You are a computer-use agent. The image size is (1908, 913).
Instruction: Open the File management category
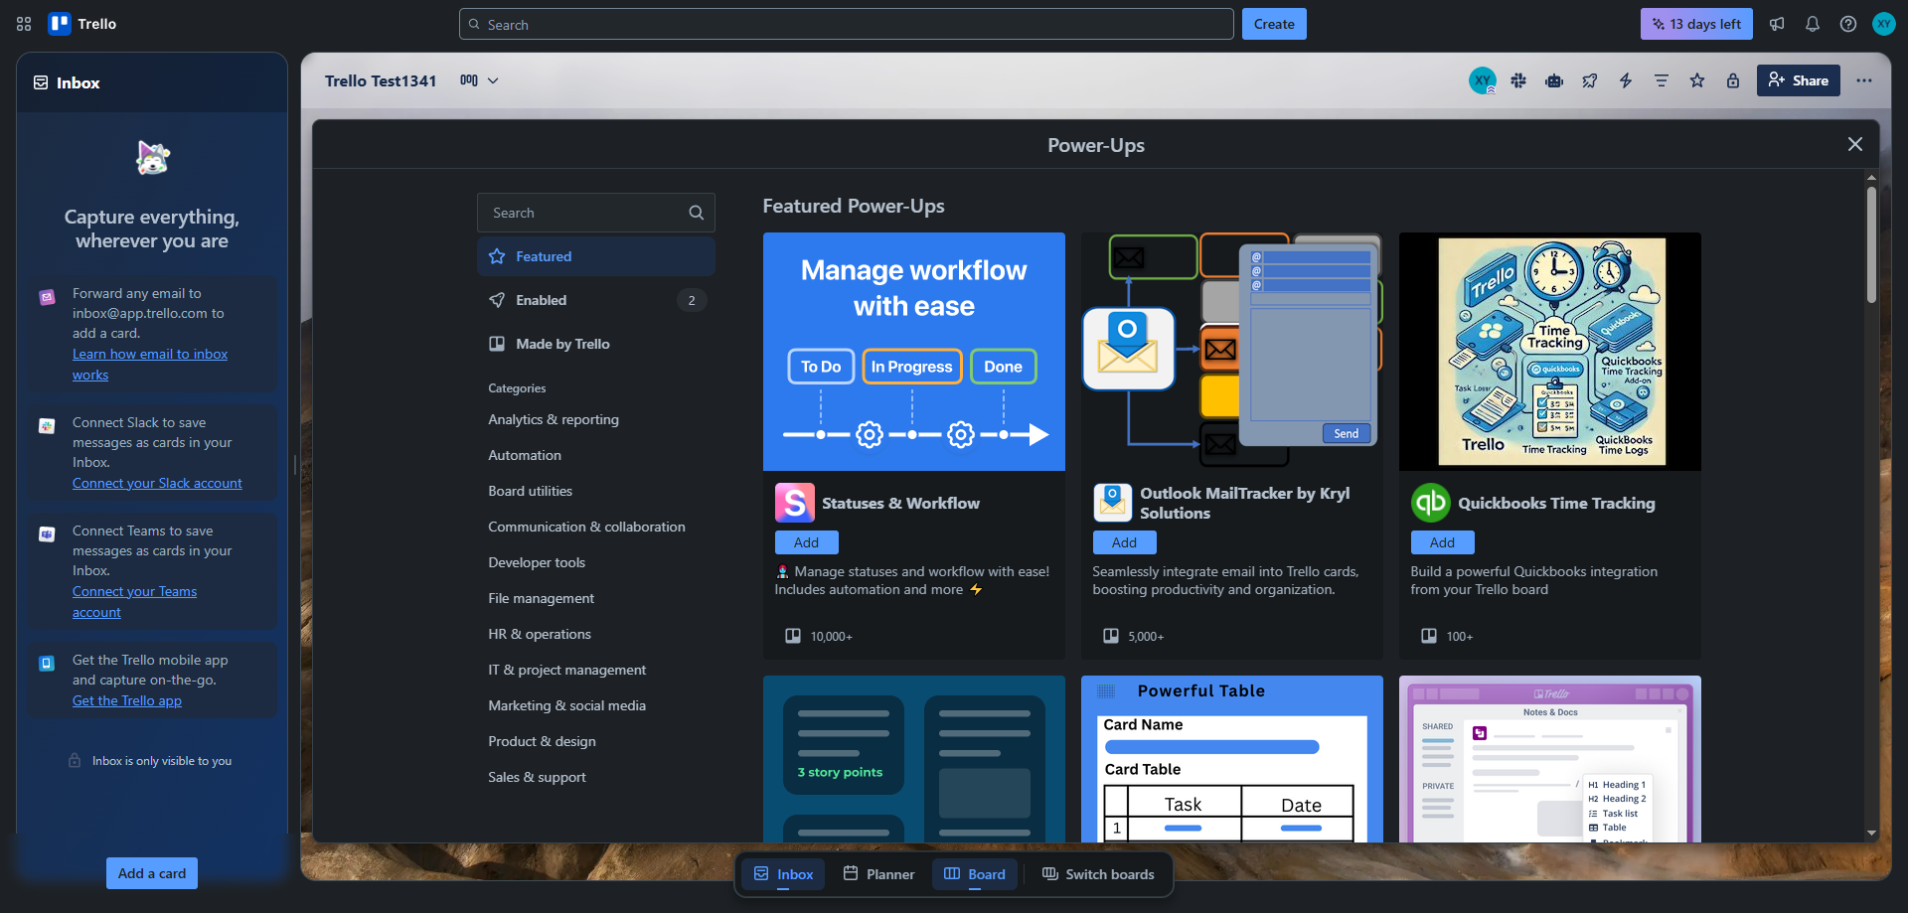(541, 598)
